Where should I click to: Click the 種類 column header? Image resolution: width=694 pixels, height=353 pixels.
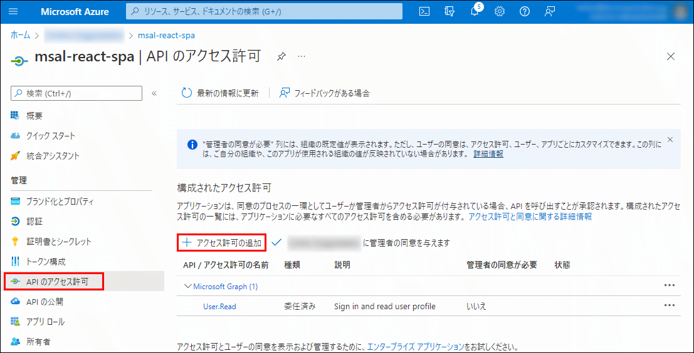click(x=292, y=265)
